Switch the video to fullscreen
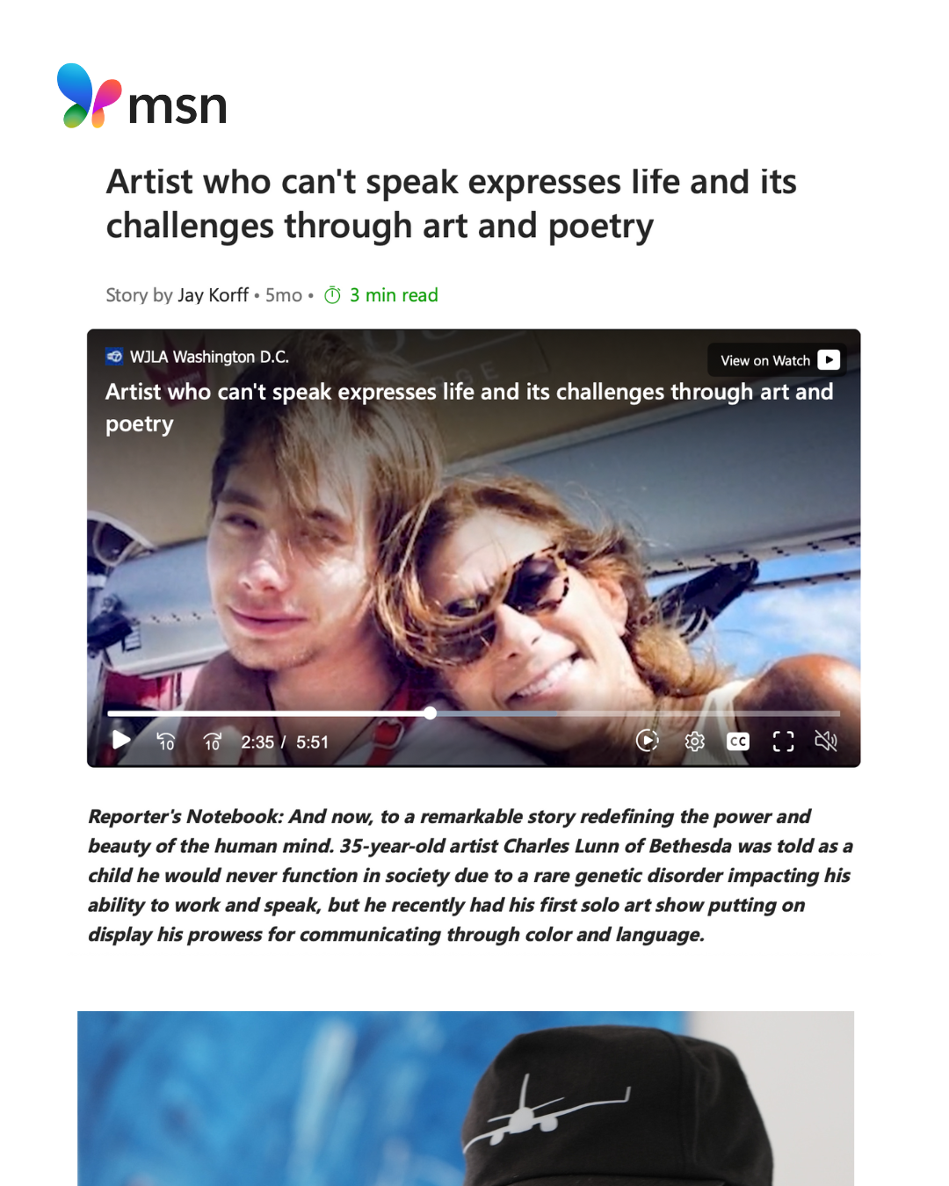The image size is (949, 1186). click(x=783, y=741)
